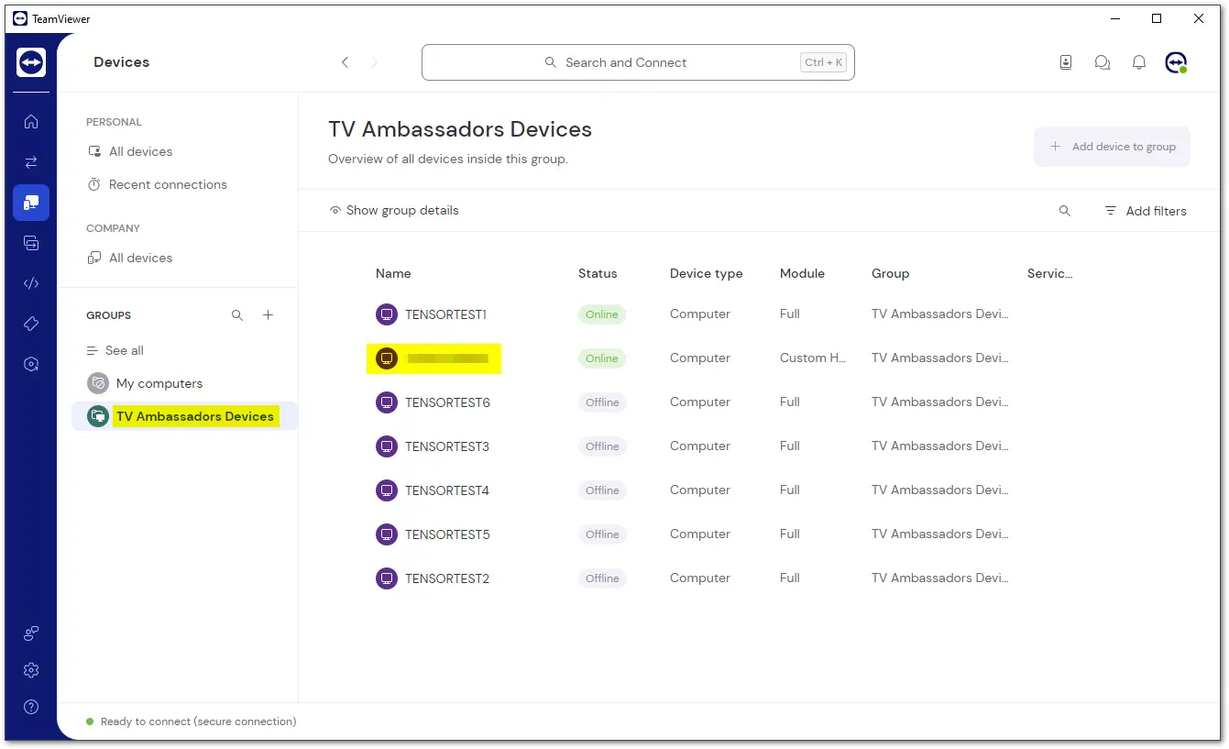Open the Remote Support arrows icon

[x=31, y=162]
